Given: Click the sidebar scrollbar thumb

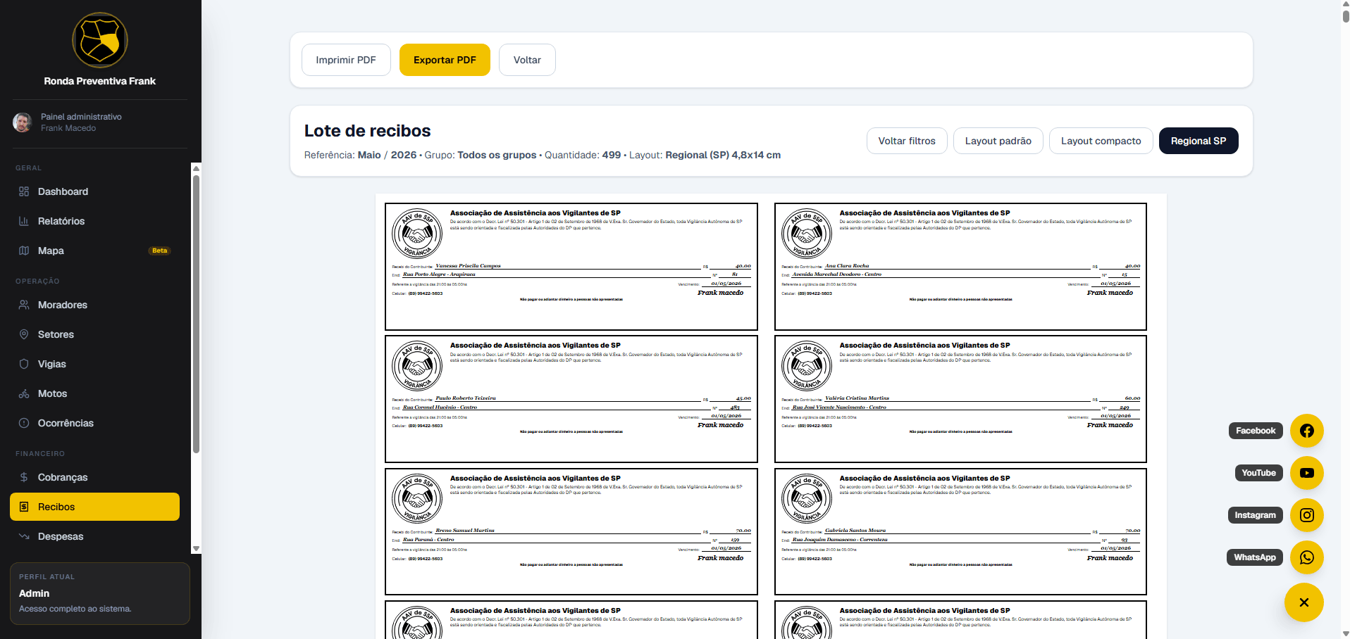Looking at the screenshot, I should 197,314.
